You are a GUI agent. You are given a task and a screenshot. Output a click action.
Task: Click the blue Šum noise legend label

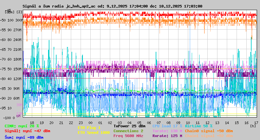click(24, 137)
